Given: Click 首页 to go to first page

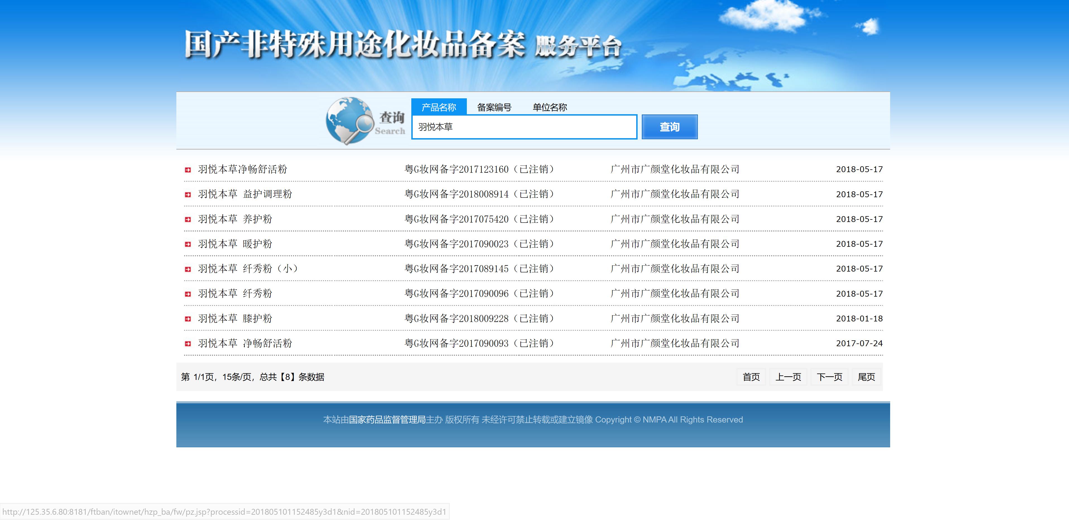Looking at the screenshot, I should pos(751,377).
